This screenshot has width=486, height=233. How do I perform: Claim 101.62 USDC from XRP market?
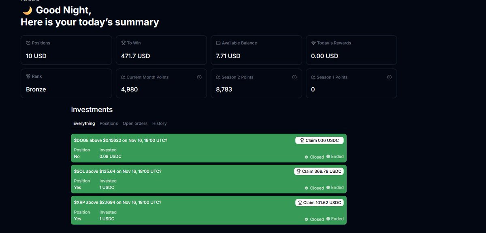pyautogui.click(x=320, y=202)
